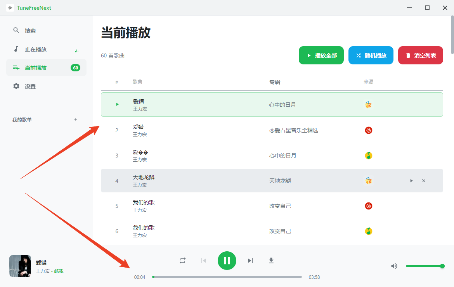Open album cover thumbnail in player bar
This screenshot has height=287, width=454.
coord(20,266)
